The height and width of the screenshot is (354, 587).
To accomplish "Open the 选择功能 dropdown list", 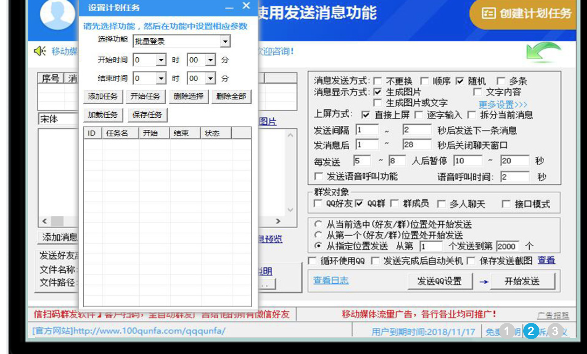I will (225, 41).
